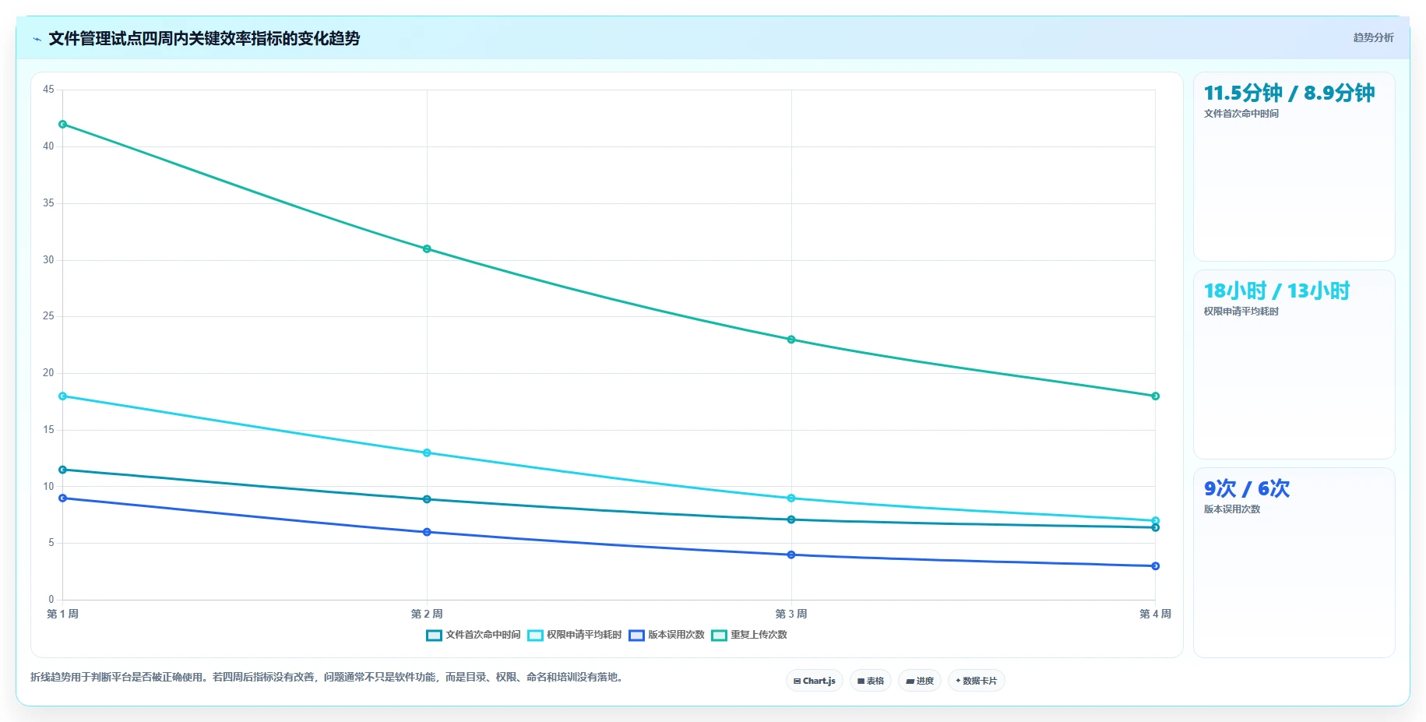The image size is (1426, 722).
Task: Click the 第 4 周 x-axis label
Action: pyautogui.click(x=1156, y=614)
